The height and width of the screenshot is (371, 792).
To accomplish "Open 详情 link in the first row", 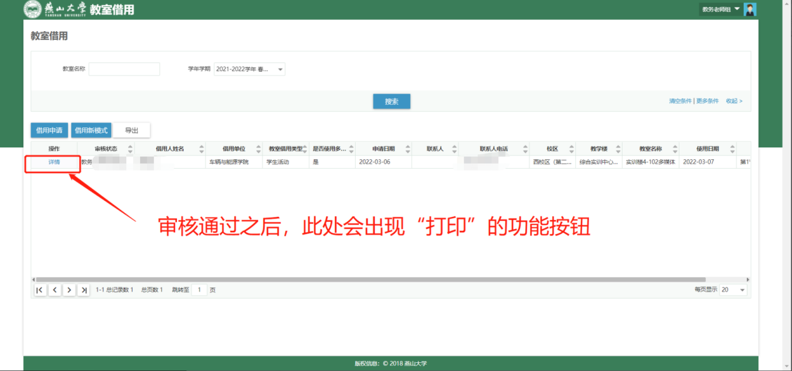I will point(54,162).
